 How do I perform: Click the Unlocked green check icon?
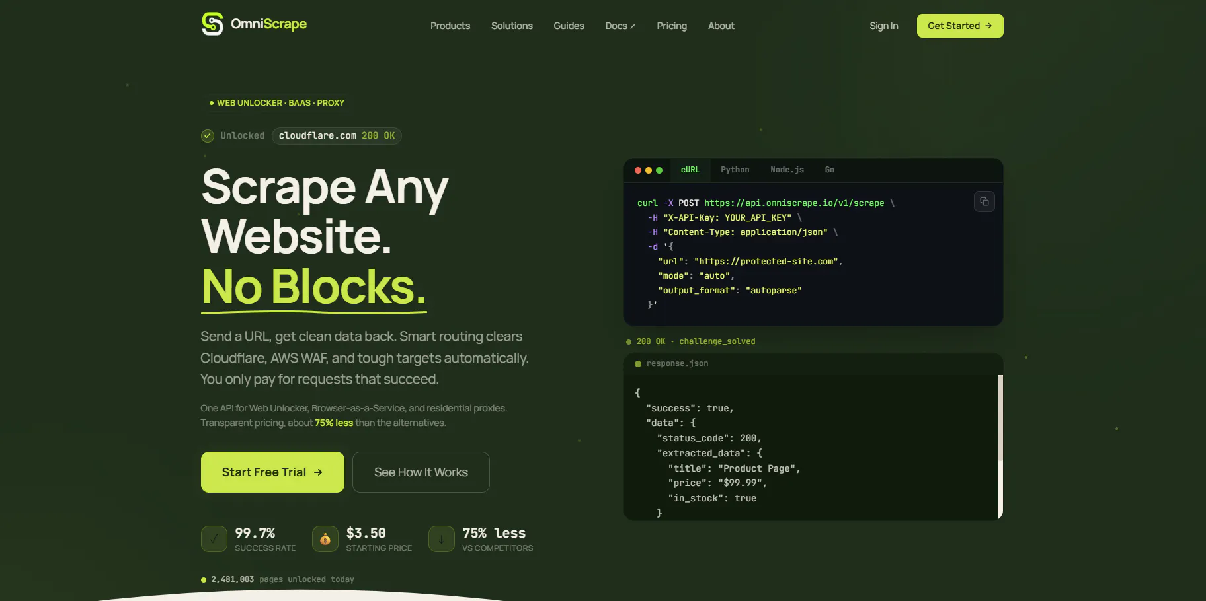coord(208,135)
